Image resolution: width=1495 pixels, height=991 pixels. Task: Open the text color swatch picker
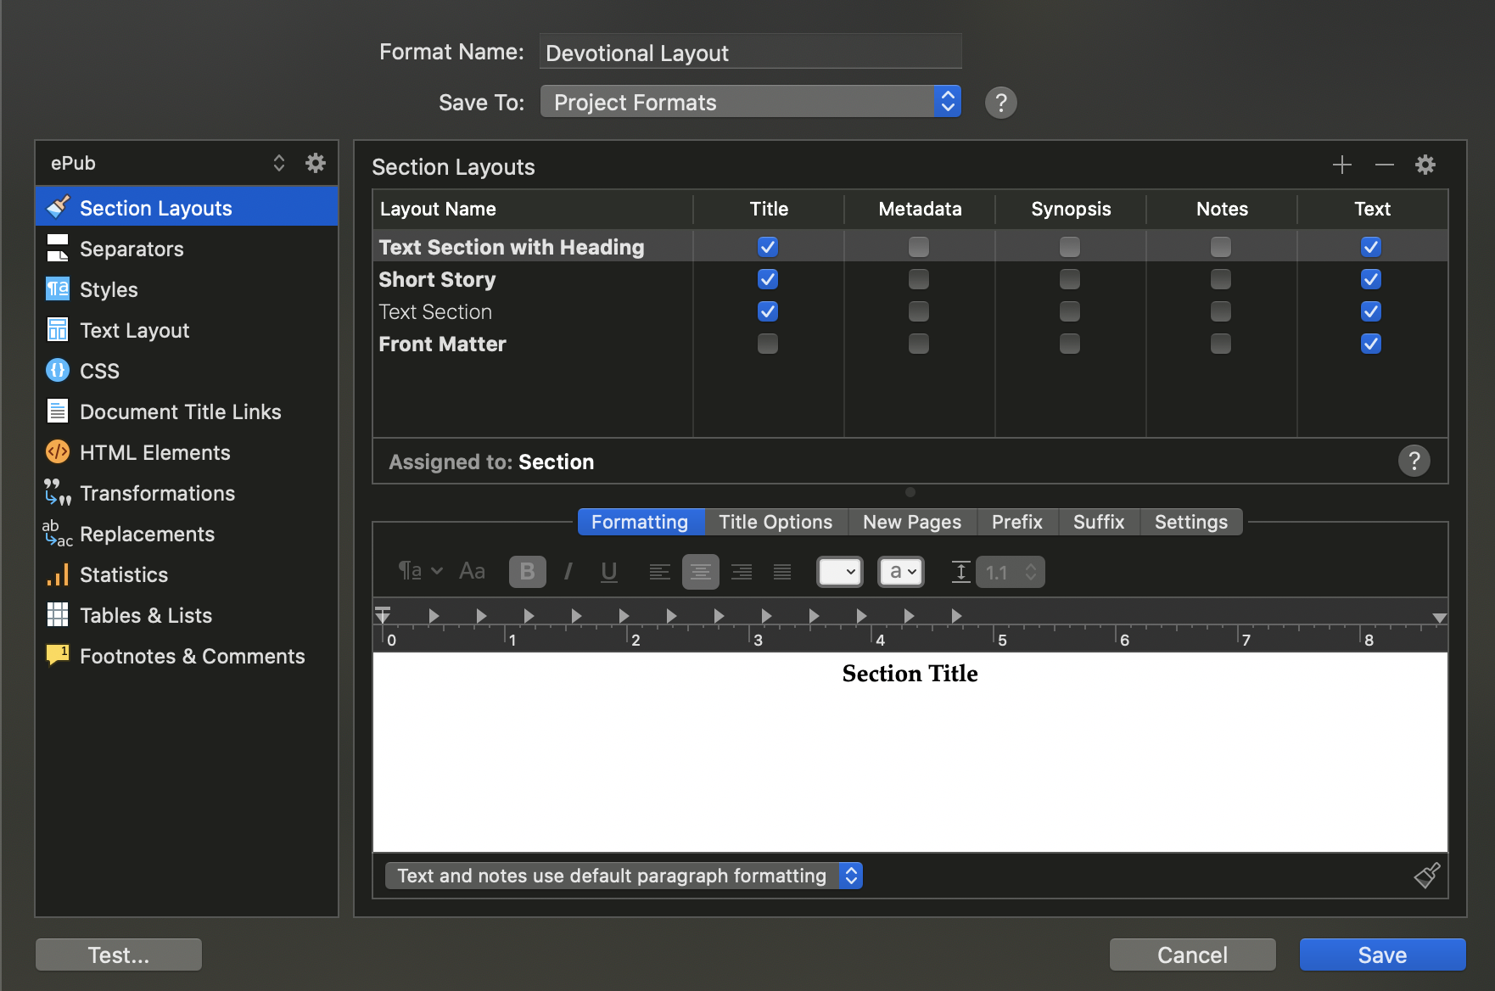pyautogui.click(x=839, y=572)
